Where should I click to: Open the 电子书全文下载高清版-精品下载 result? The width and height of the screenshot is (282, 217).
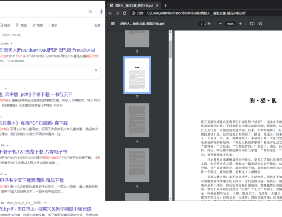coord(32,180)
